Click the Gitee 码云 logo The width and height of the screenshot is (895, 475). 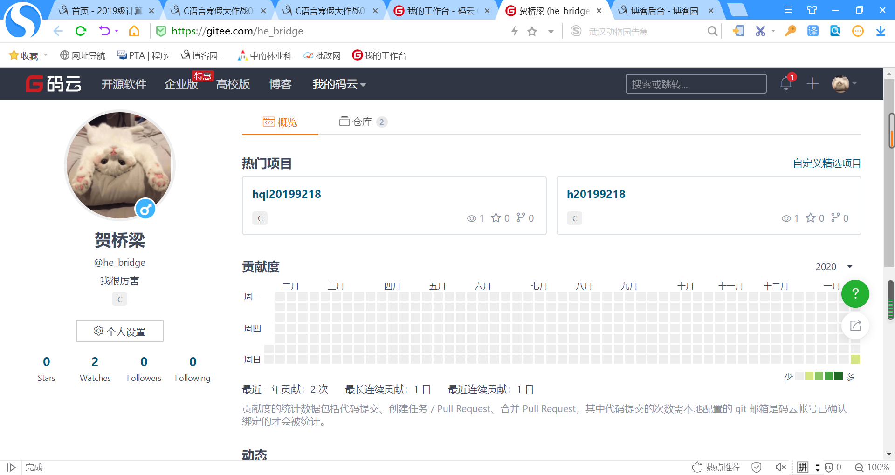click(54, 84)
